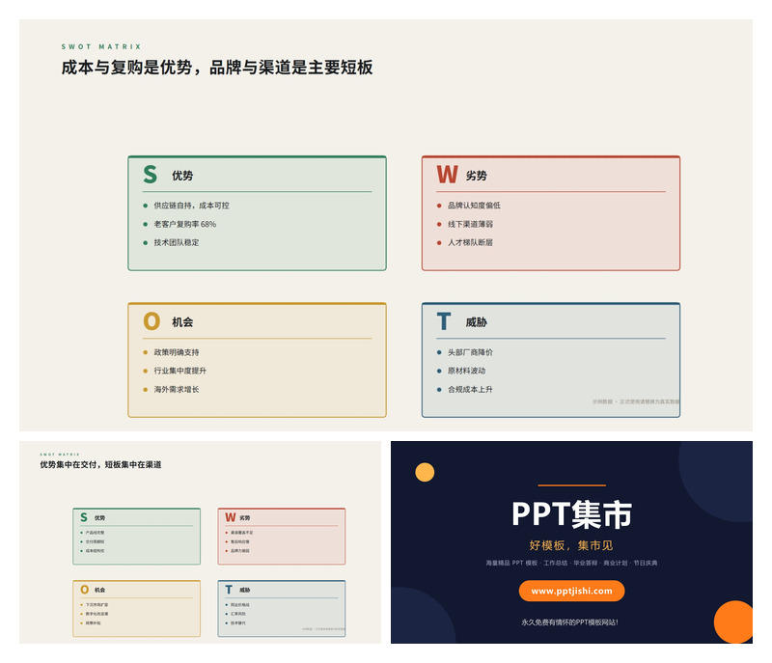Click the bullet text 政策明确支持
The image size is (772, 663).
click(x=177, y=352)
